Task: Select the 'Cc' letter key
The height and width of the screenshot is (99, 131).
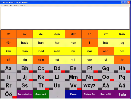Action: (41, 68)
